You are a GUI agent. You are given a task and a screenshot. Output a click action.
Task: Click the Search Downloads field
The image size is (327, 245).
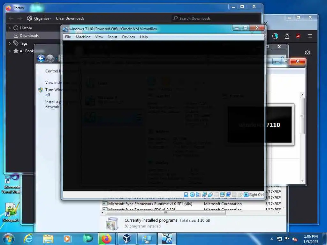pyautogui.click(x=216, y=18)
